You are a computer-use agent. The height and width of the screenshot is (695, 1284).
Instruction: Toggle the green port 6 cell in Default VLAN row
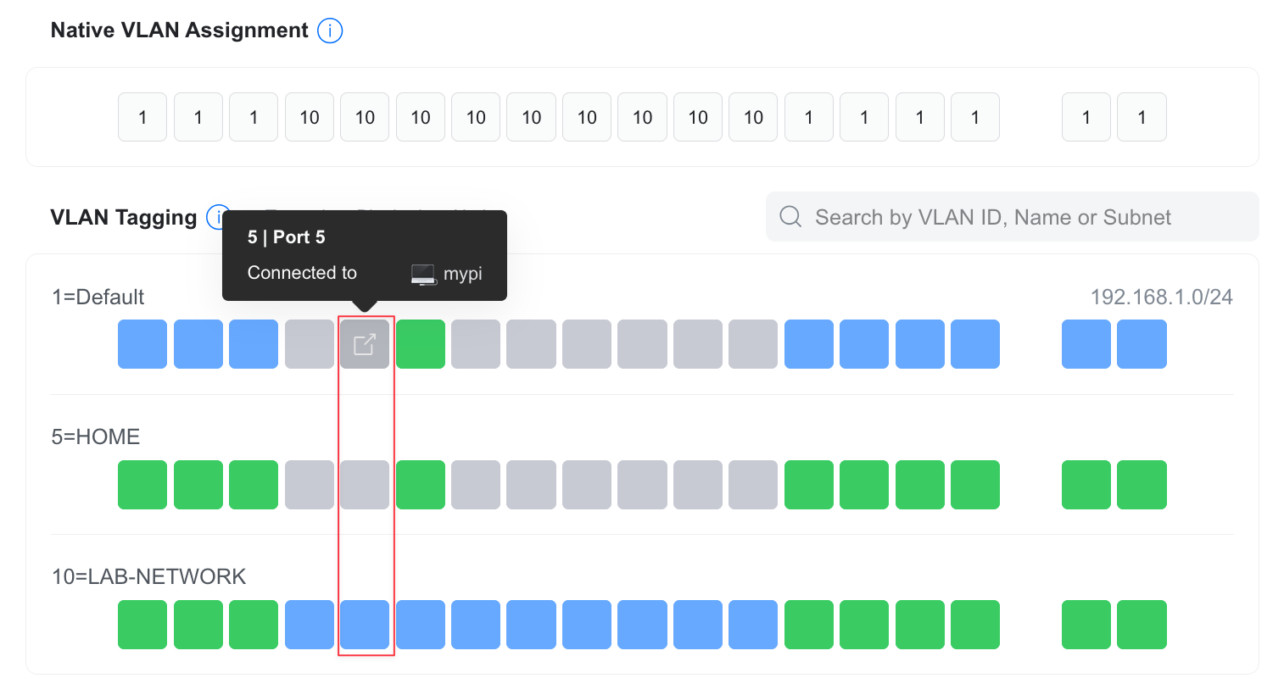[x=421, y=344]
